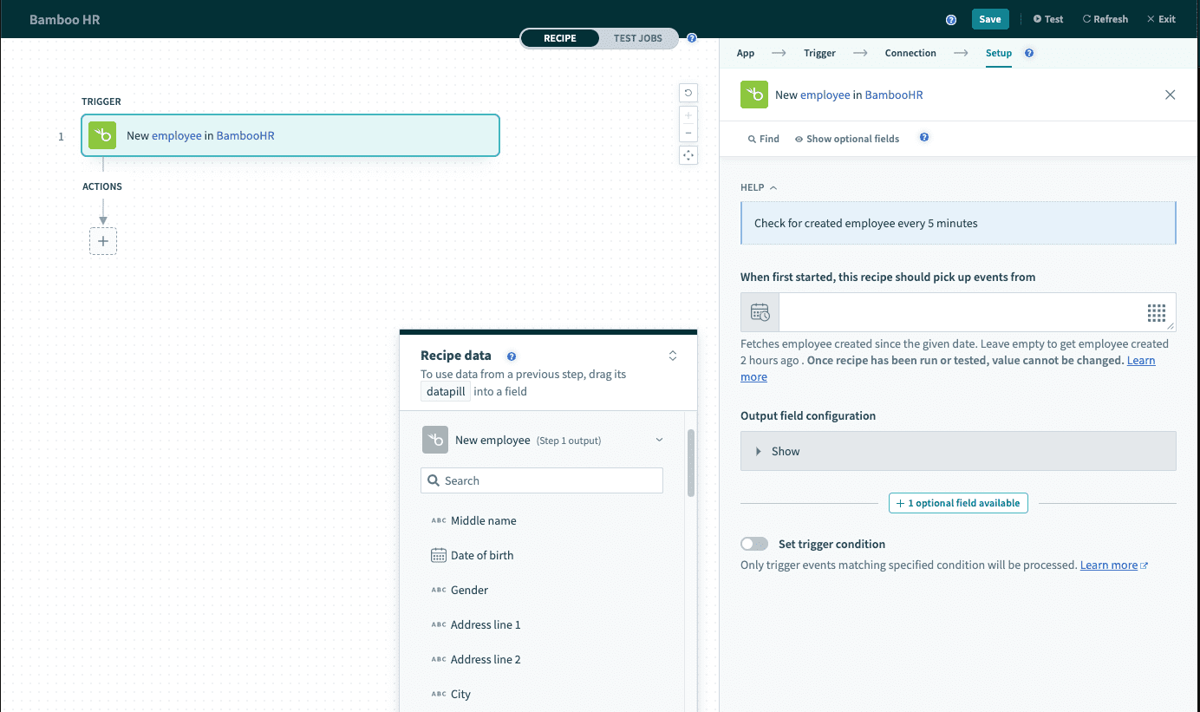
Task: Switch to the TEST JOBS view
Action: point(637,38)
